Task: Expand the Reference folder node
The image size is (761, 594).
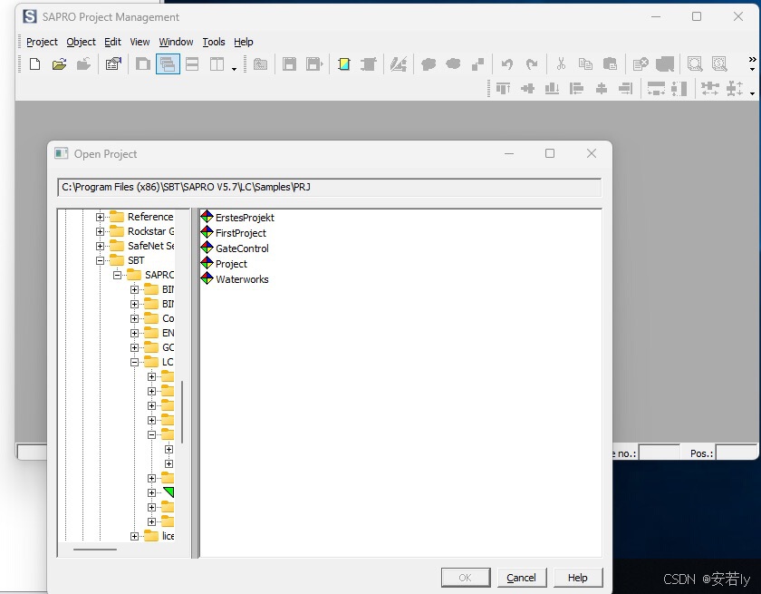Action: pos(100,217)
